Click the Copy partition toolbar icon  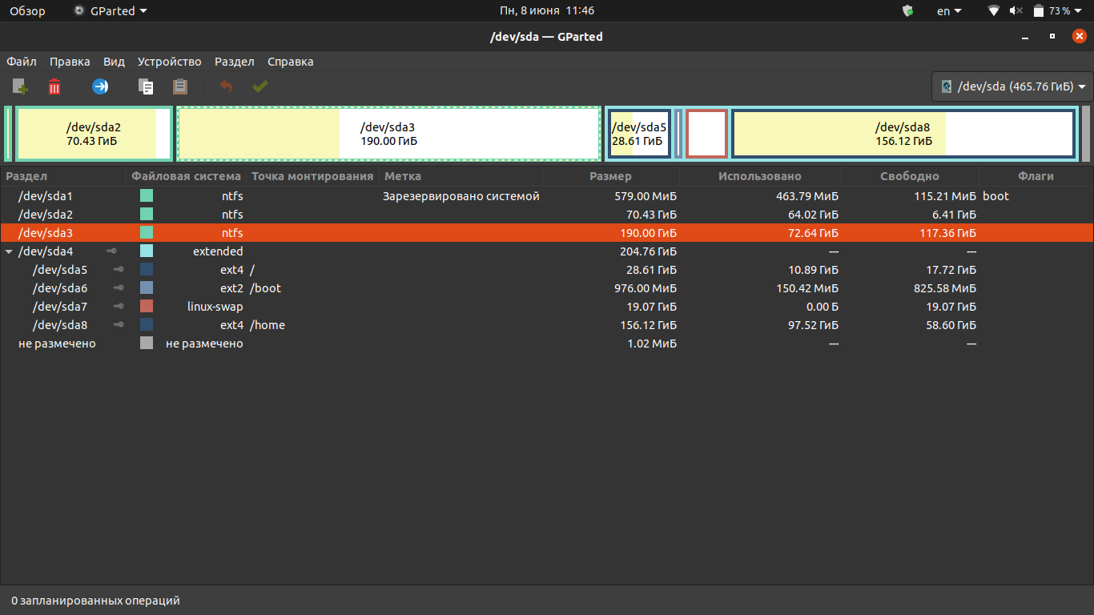(146, 86)
